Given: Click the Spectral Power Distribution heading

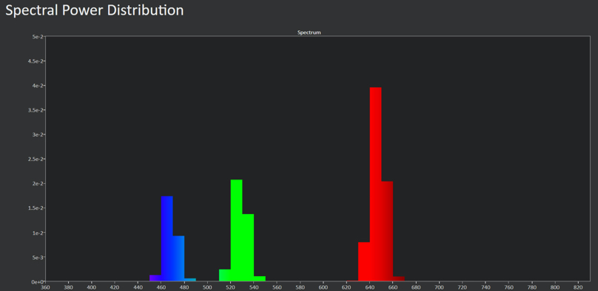Looking at the screenshot, I should (95, 10).
